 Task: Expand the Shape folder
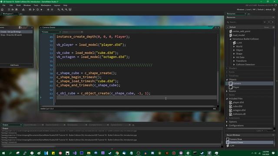(234, 54)
